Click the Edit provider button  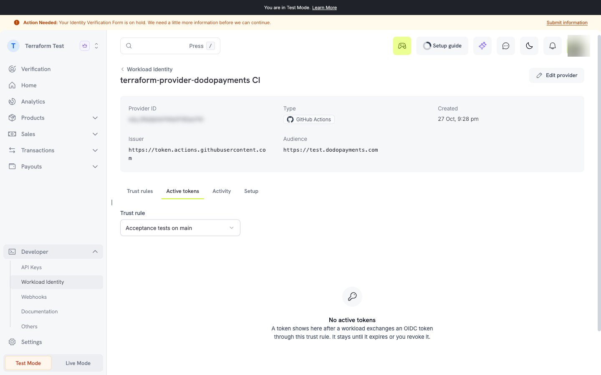557,75
